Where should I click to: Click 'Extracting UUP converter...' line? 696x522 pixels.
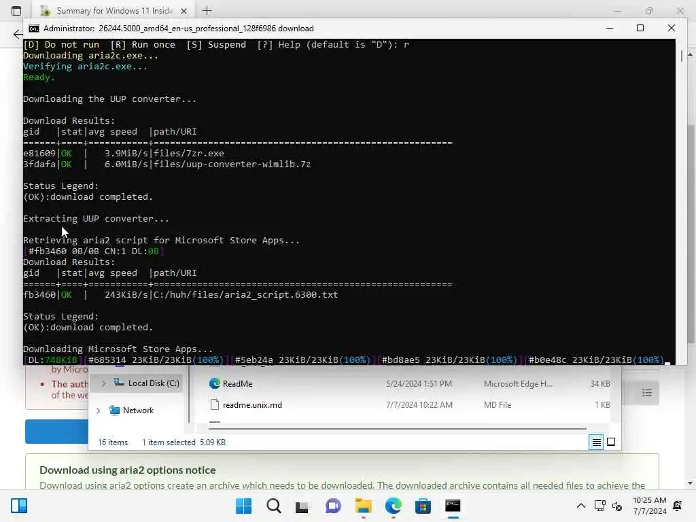(96, 218)
